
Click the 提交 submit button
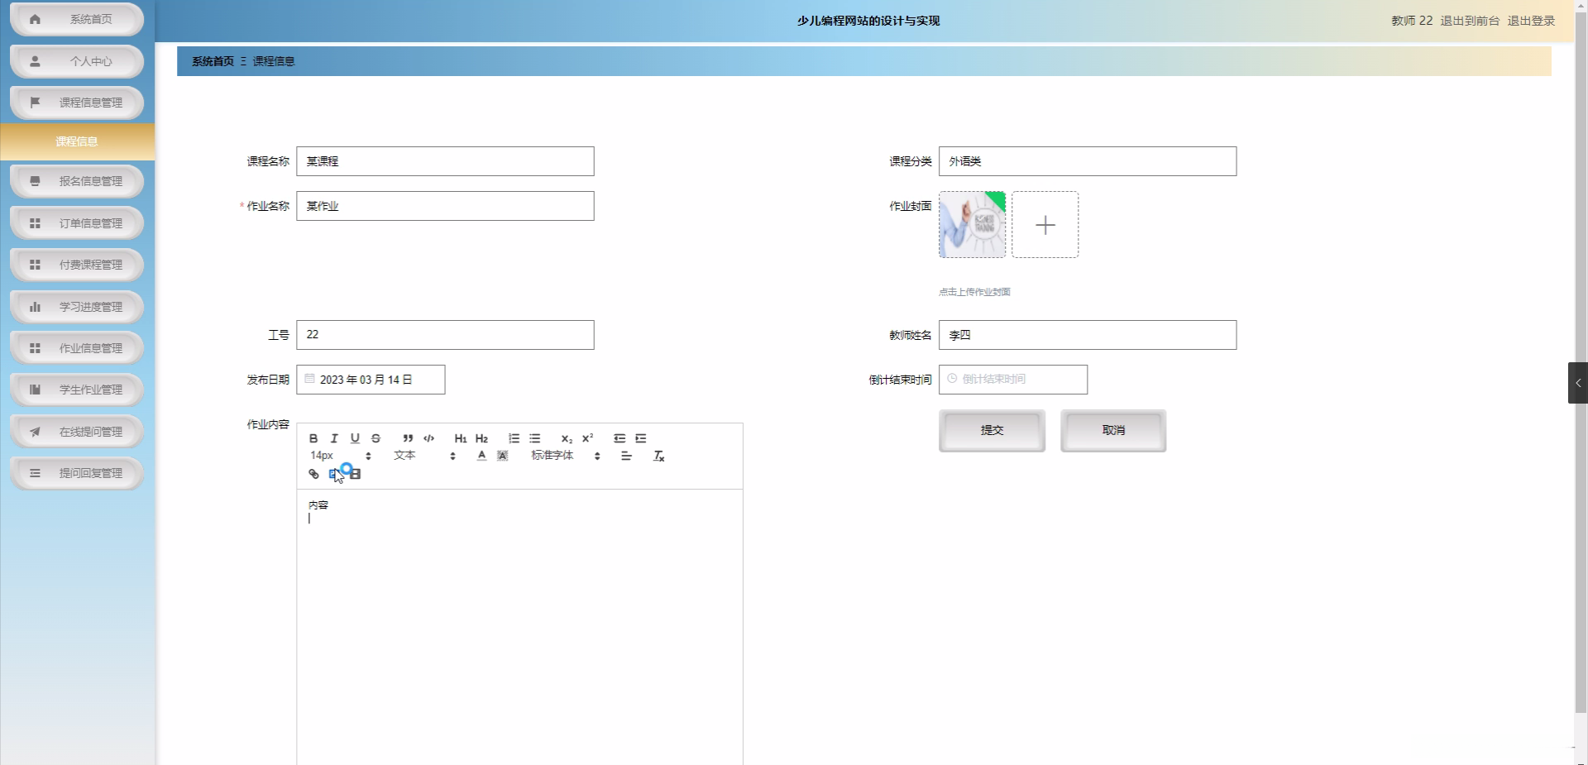tap(992, 431)
